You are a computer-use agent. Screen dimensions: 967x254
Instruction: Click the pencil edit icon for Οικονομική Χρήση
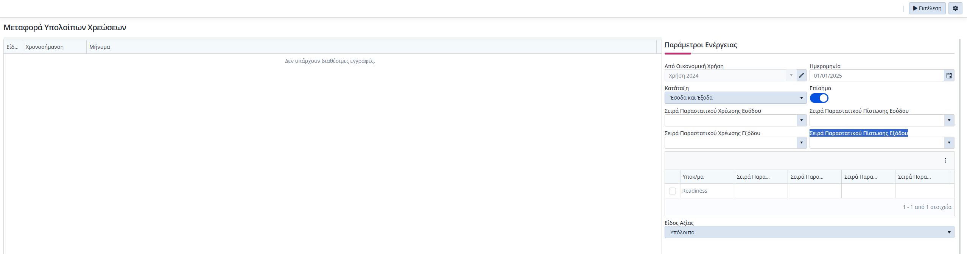tap(801, 75)
